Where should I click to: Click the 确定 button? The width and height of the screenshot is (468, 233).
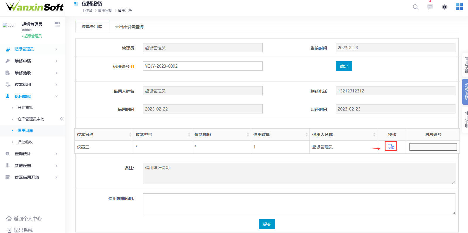click(344, 66)
